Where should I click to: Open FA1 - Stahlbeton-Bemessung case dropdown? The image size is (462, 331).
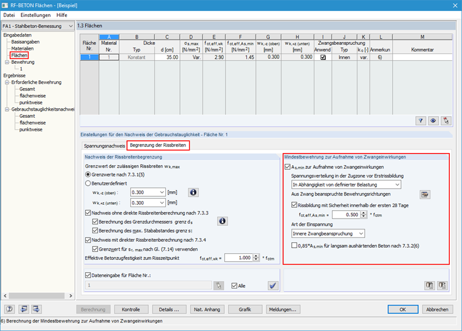(71, 26)
